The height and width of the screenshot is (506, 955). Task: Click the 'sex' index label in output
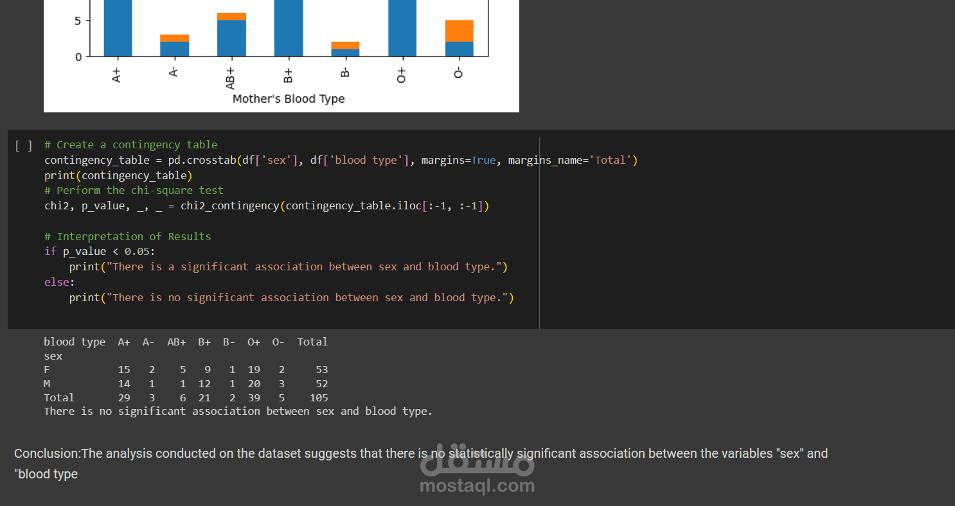pyautogui.click(x=53, y=356)
